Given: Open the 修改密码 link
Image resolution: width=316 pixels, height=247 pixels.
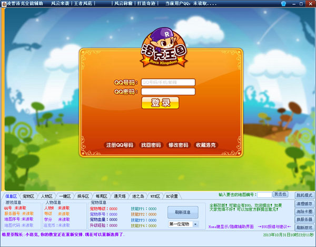Looking at the screenshot, I should click(179, 145).
